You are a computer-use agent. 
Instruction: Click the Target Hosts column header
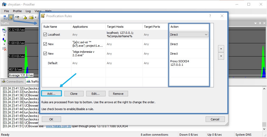[x=124, y=27]
